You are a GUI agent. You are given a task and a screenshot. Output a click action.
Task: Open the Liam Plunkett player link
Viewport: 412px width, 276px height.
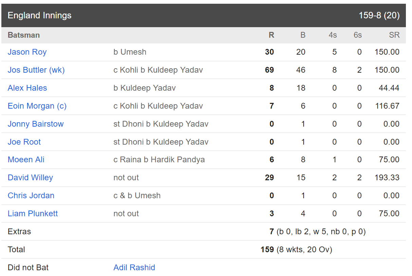click(x=33, y=214)
